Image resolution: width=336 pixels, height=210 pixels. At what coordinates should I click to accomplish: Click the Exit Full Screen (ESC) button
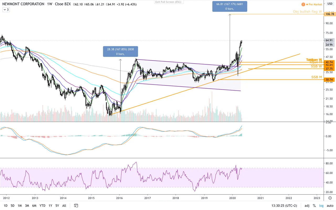pos(168,2)
